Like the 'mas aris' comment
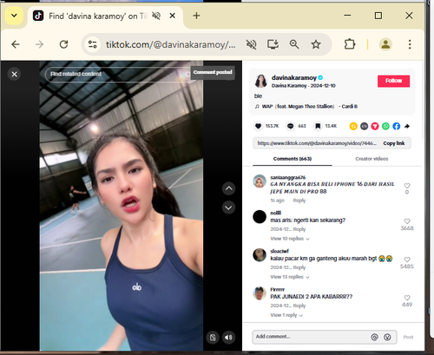This screenshot has height=355, width=434. pos(407,221)
